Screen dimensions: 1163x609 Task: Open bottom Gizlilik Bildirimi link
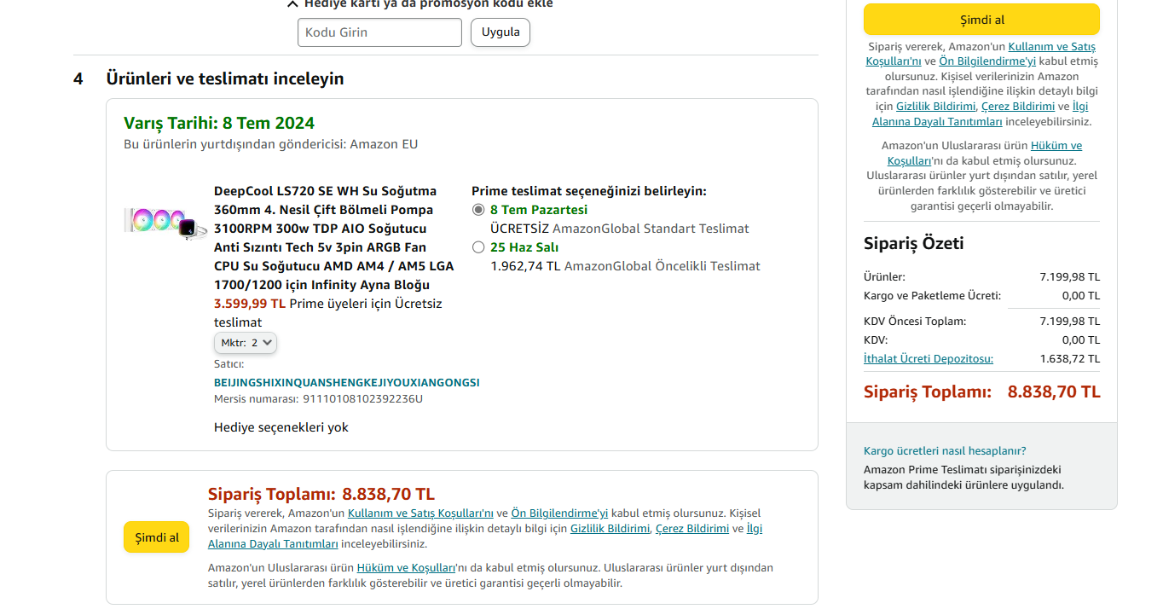point(610,529)
